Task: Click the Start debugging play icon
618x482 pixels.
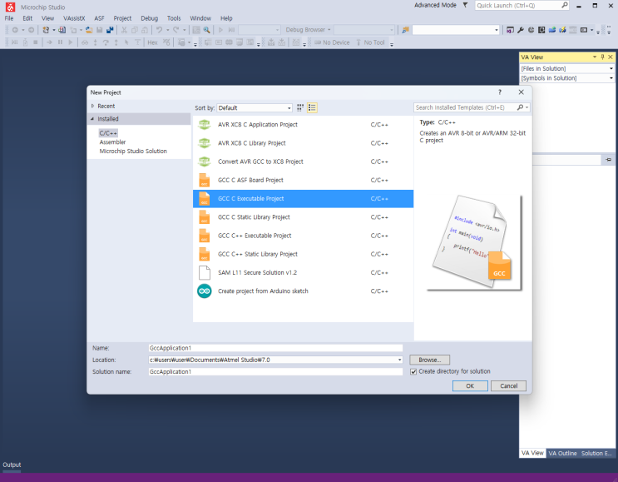Action: pyautogui.click(x=220, y=30)
